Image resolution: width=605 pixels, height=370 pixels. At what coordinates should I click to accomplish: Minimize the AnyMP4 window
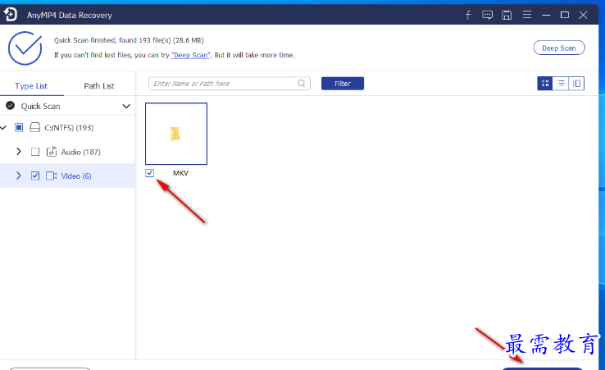(546, 15)
